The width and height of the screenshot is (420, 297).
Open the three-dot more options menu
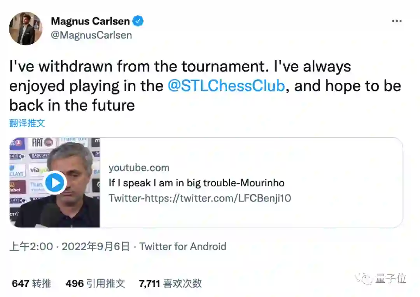(396, 21)
